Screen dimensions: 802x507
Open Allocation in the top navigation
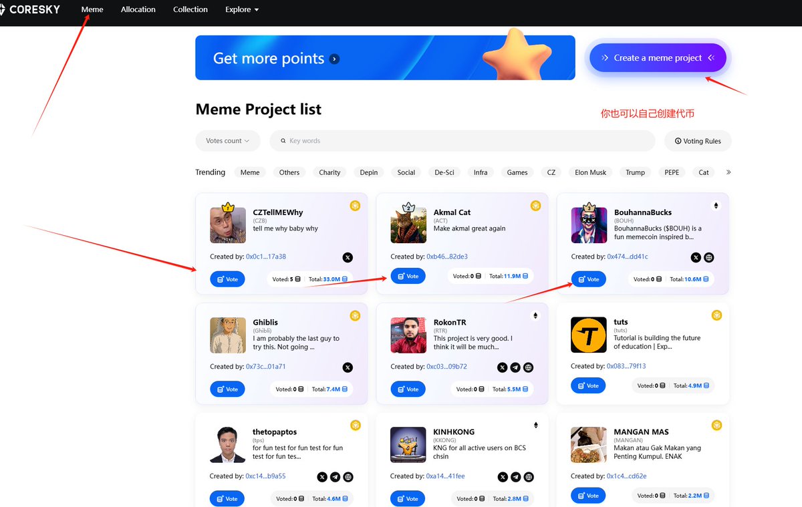[x=138, y=9]
